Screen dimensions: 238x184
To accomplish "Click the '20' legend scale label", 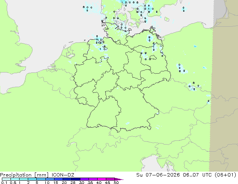I will point(64,182).
